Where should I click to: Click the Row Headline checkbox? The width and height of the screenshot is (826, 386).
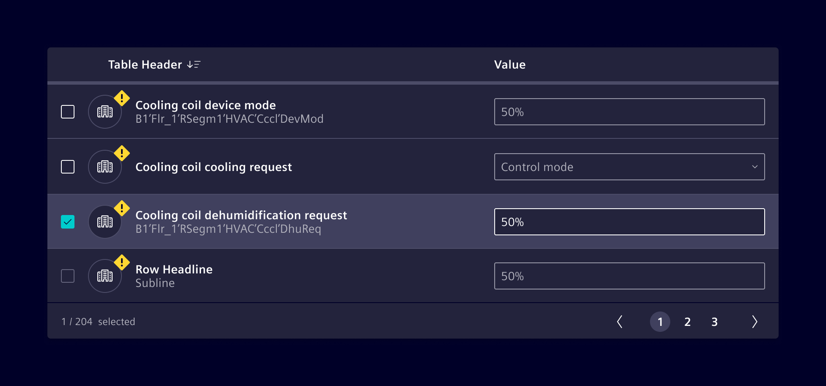pos(68,276)
